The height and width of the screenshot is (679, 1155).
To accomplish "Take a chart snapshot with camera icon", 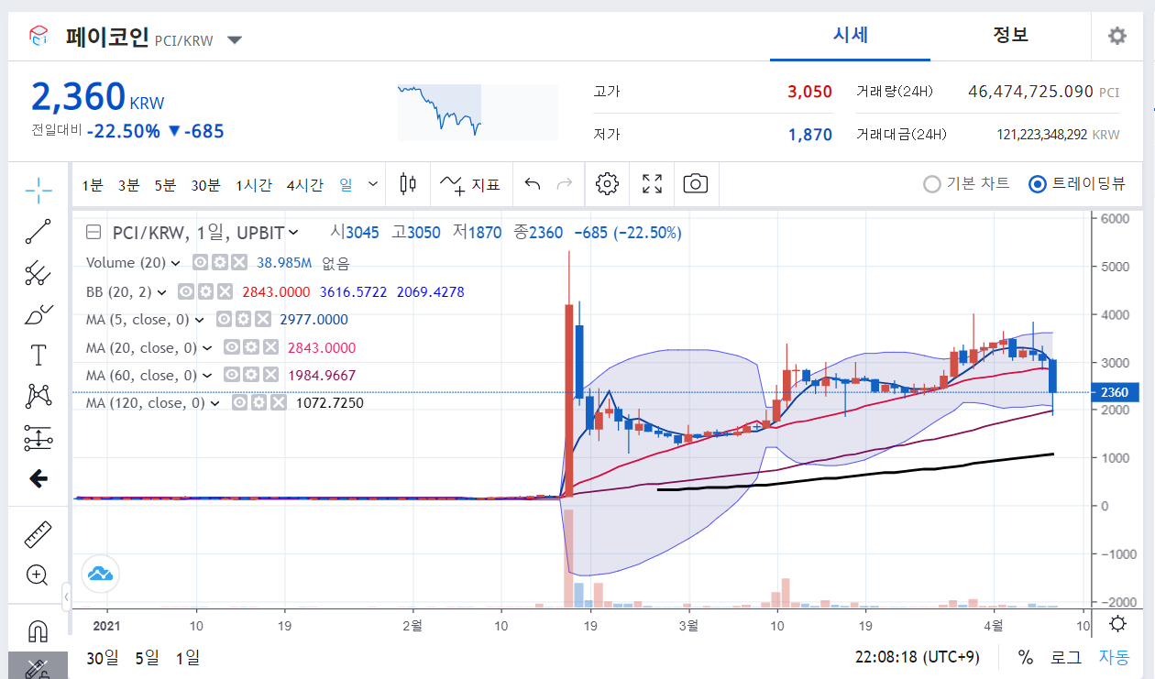I will point(696,183).
